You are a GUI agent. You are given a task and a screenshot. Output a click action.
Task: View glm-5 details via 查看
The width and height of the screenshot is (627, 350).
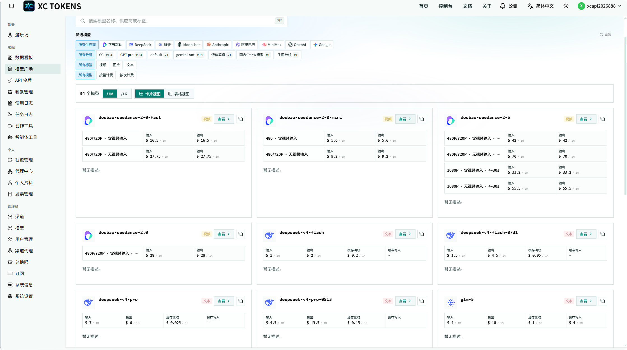click(x=586, y=301)
